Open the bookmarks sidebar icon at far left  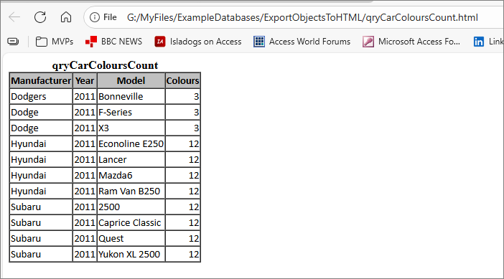tap(13, 42)
